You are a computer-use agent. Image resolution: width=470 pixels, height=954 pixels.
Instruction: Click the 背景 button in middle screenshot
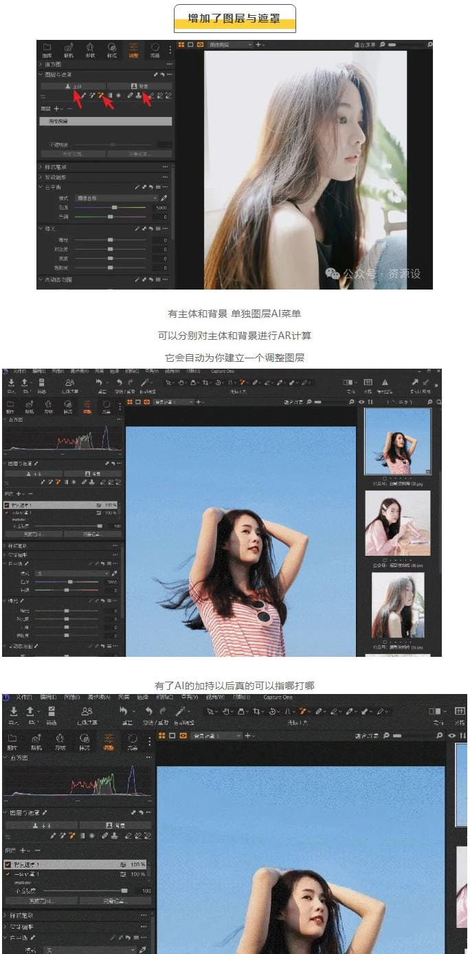tap(93, 474)
